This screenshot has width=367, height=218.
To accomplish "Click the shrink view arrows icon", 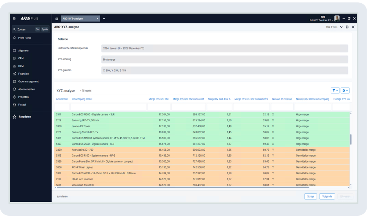I will pyautogui.click(x=347, y=27).
